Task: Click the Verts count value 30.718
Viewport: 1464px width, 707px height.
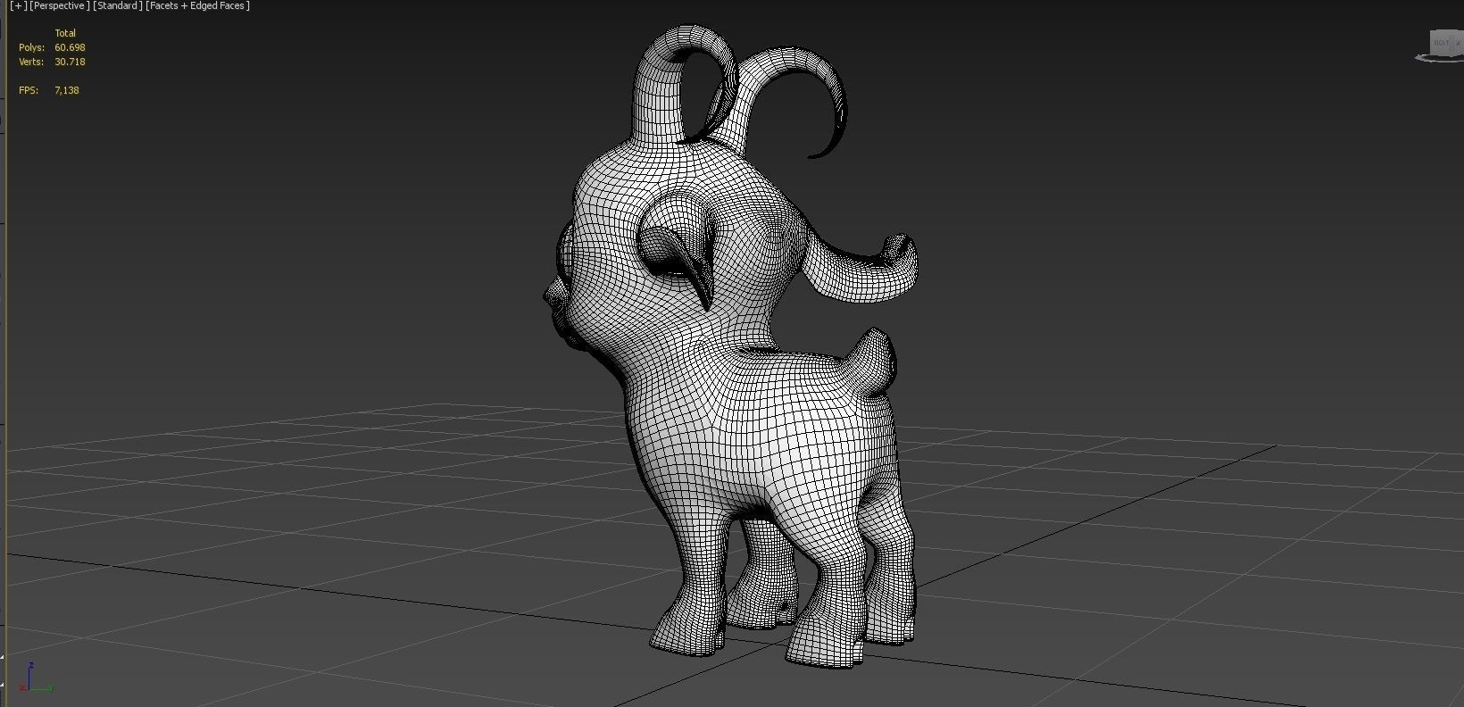Action: [70, 62]
